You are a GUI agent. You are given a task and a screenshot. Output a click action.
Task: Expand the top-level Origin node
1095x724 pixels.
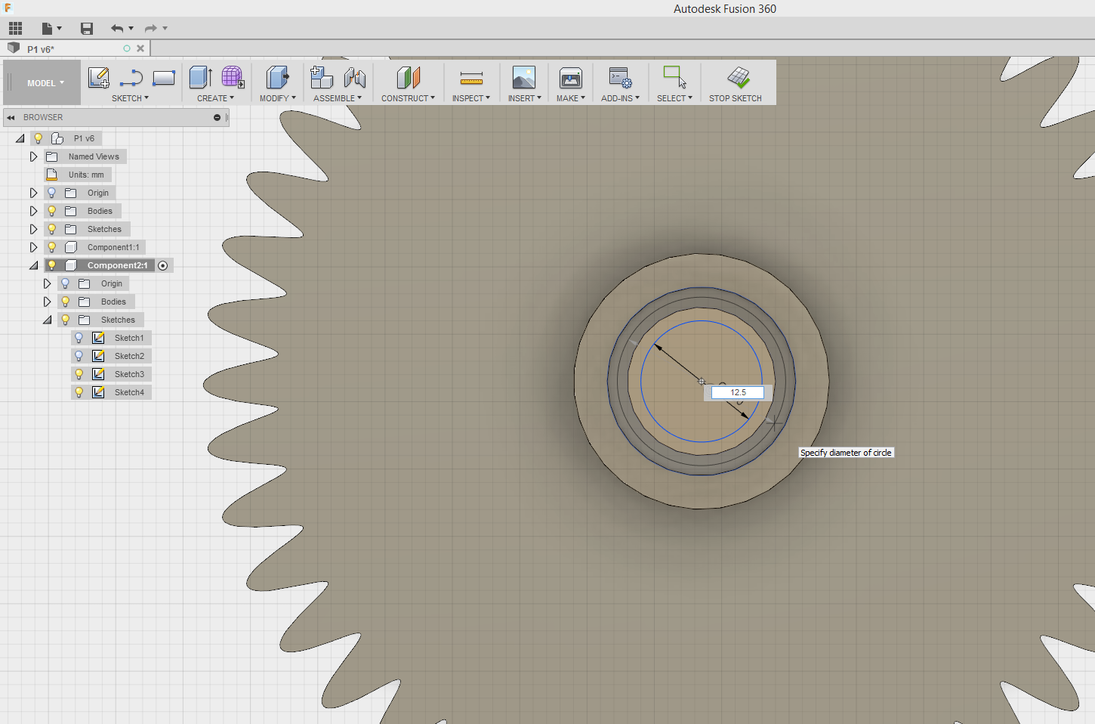coord(33,193)
